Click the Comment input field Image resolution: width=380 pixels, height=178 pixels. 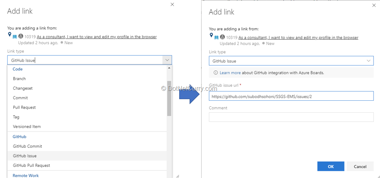click(291, 117)
